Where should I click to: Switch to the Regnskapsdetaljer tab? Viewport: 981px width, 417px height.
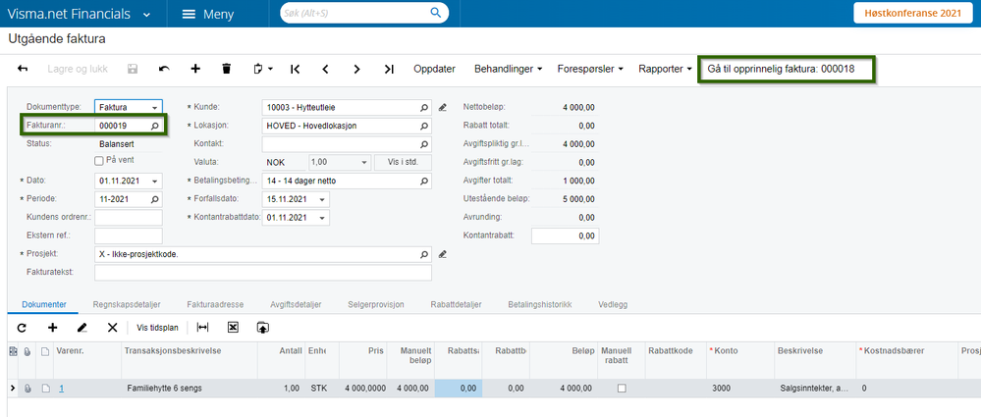[127, 305]
